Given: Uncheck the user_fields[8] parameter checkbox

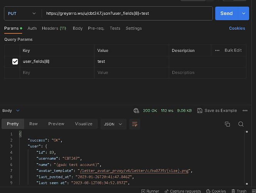Looking at the screenshot, I should click(x=15, y=62).
